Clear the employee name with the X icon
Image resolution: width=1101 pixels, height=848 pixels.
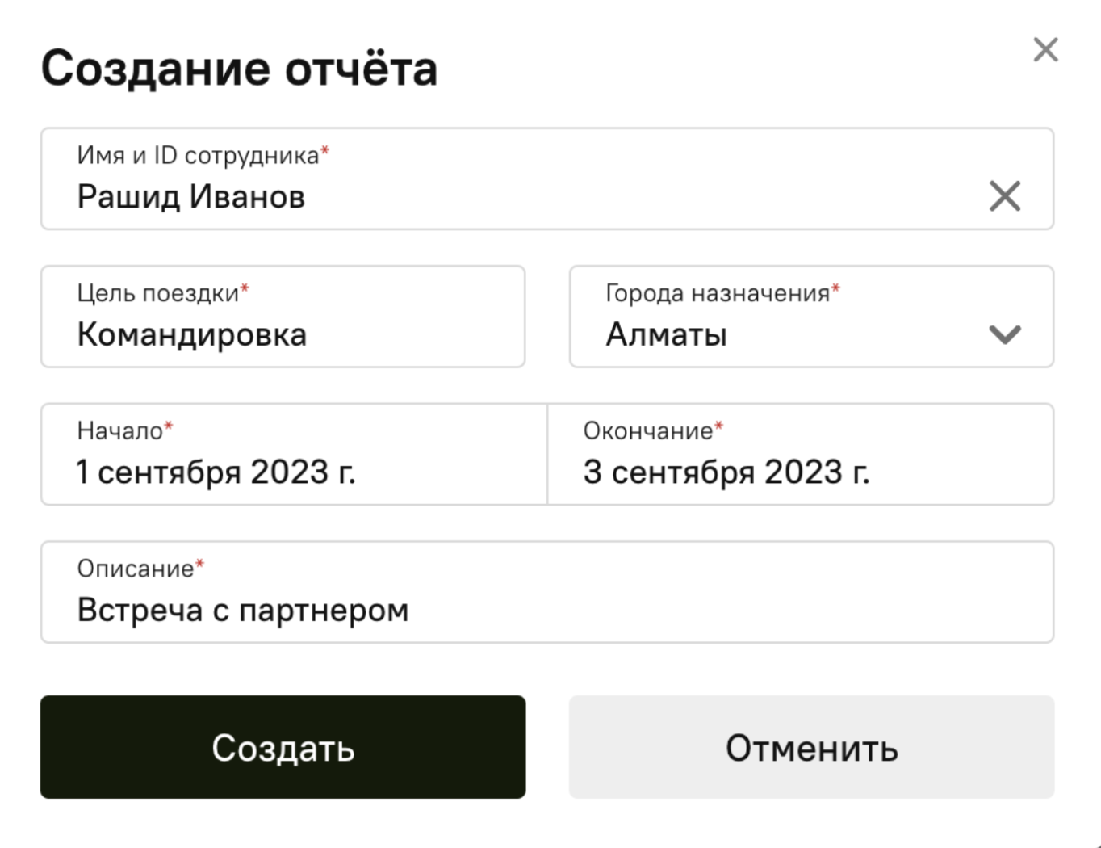click(x=1005, y=196)
